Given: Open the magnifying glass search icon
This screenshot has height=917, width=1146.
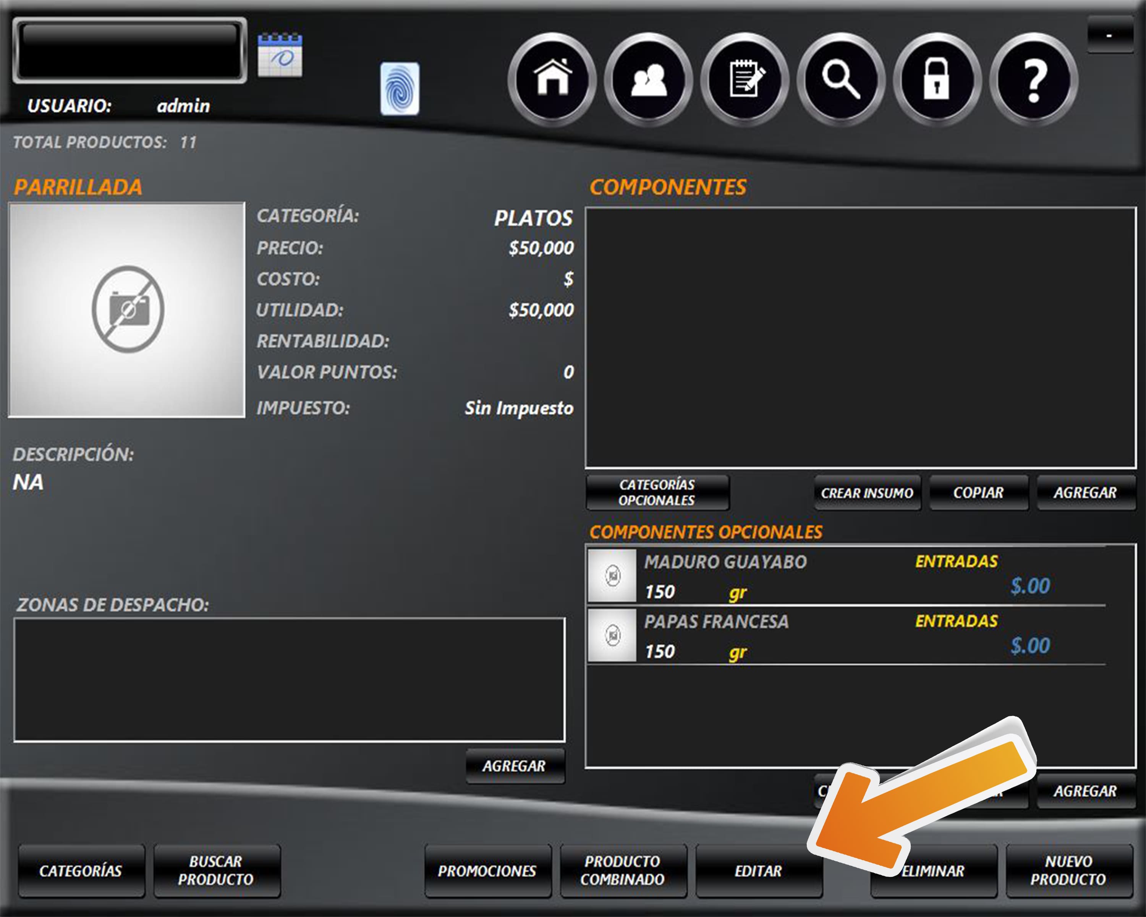Looking at the screenshot, I should click(841, 80).
